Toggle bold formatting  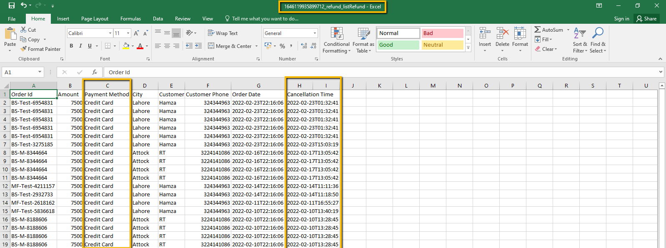[71, 46]
